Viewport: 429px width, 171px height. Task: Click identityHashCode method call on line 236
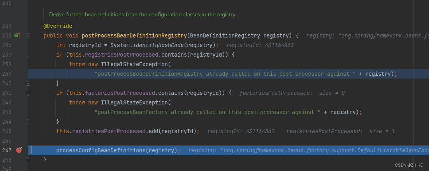[x=159, y=45]
